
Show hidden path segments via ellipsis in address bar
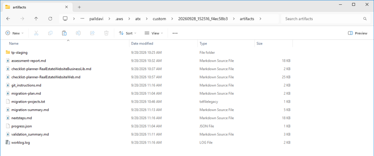click(x=83, y=19)
